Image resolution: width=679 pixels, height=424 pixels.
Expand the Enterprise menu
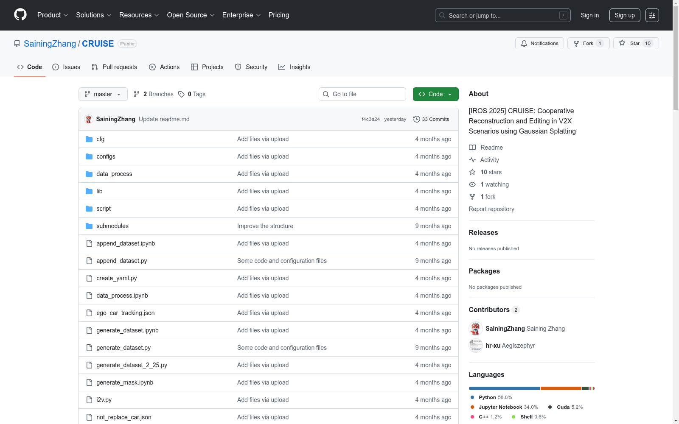click(x=241, y=15)
